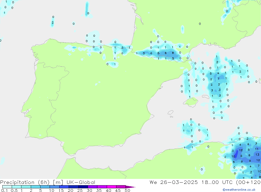Pick the 5–10 legend color swatch
Screen dimensions: 261x192
45,187
